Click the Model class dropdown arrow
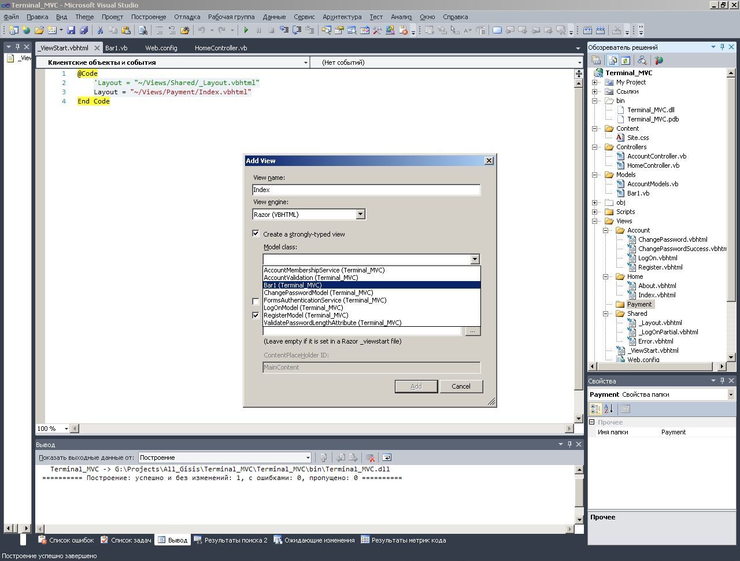740x561 pixels. [x=475, y=260]
